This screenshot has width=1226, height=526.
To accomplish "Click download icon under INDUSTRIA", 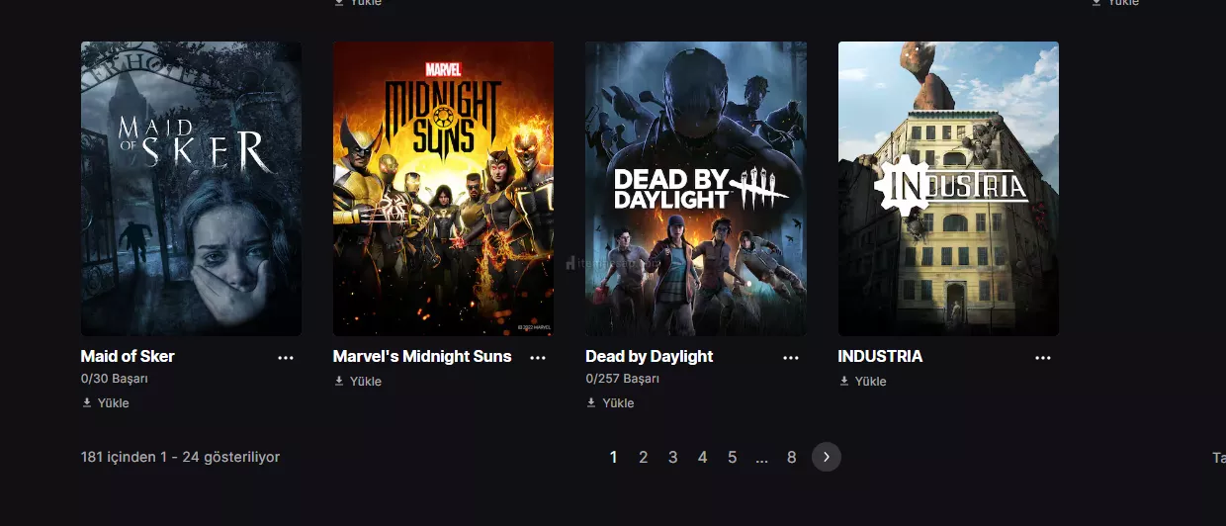I will pos(844,382).
